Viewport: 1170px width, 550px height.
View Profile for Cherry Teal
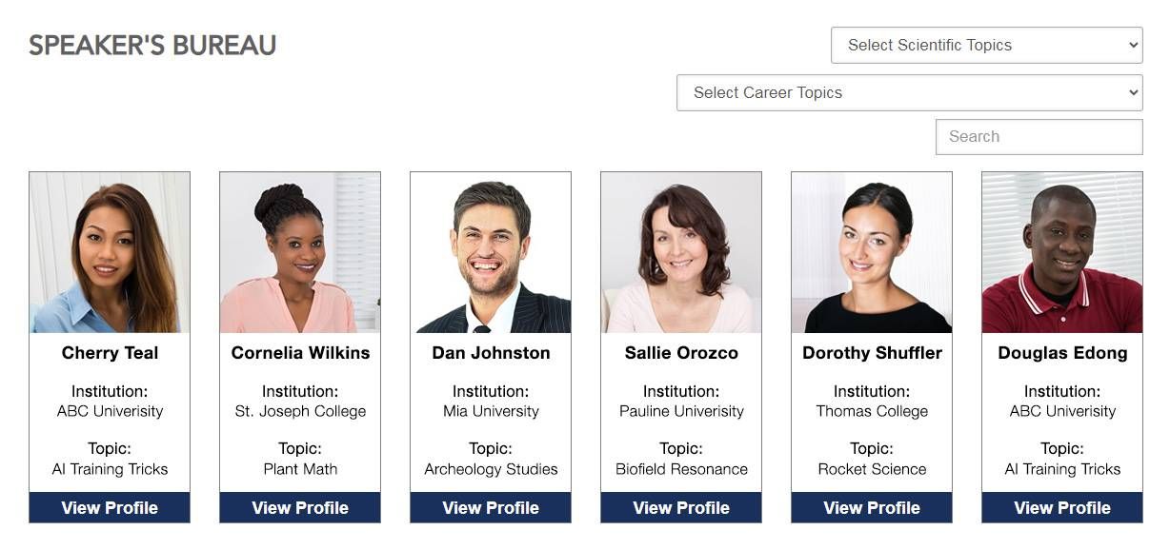pos(110,507)
